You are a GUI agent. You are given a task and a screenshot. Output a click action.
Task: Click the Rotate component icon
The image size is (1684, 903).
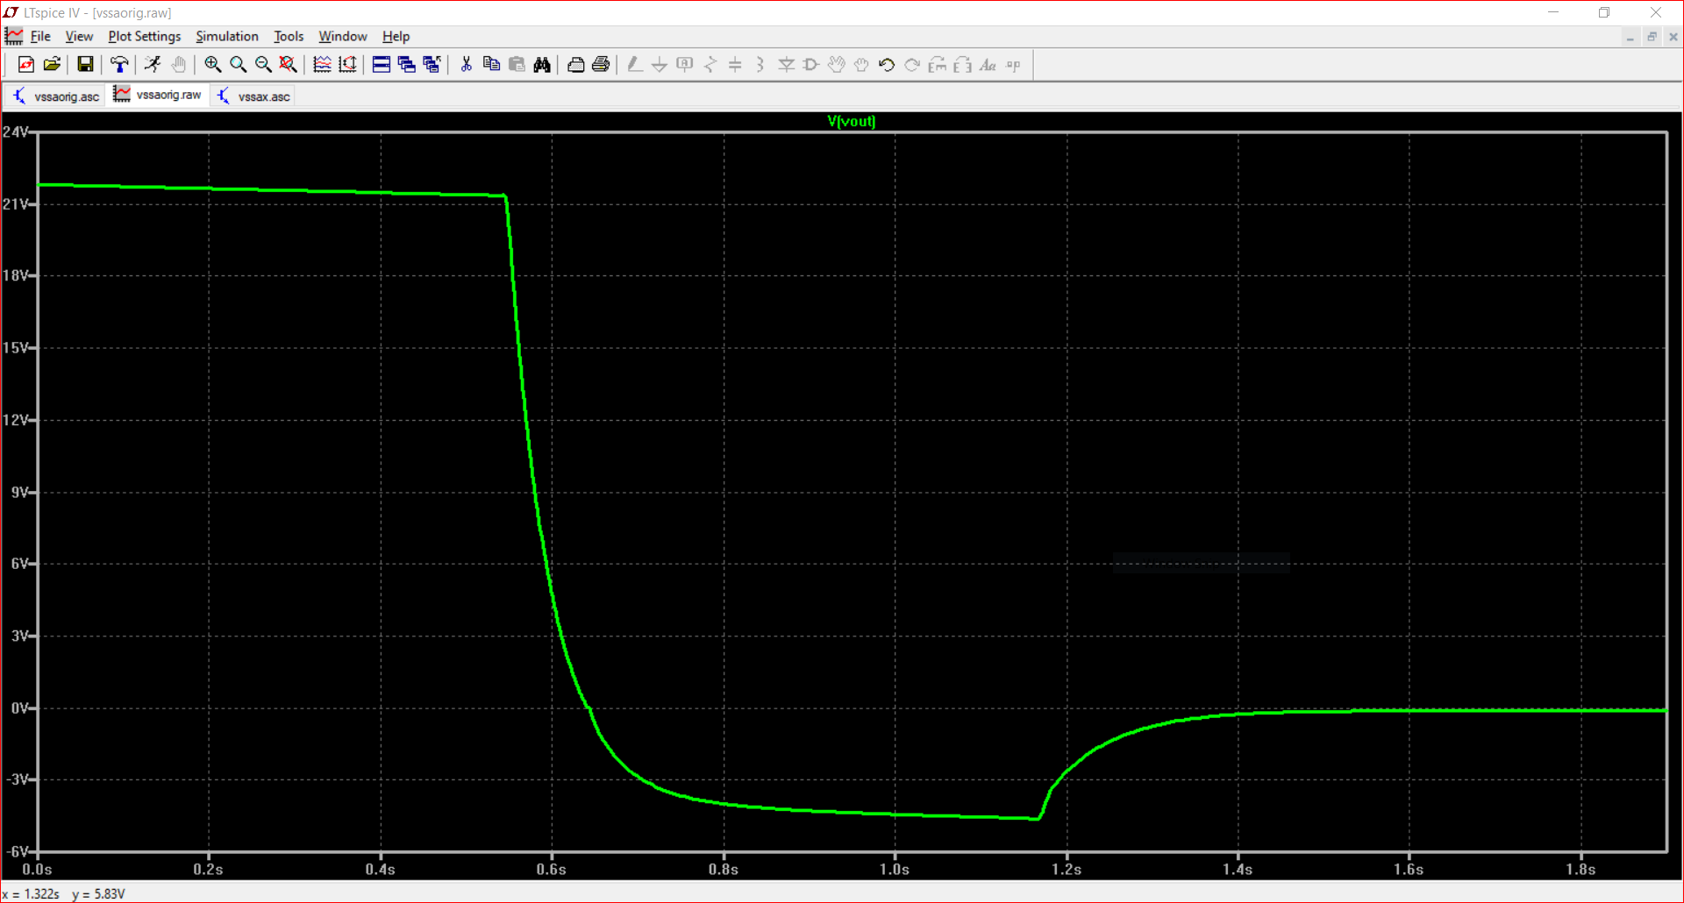coord(938,65)
